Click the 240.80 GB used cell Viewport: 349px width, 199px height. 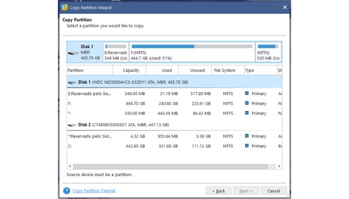coord(169,103)
